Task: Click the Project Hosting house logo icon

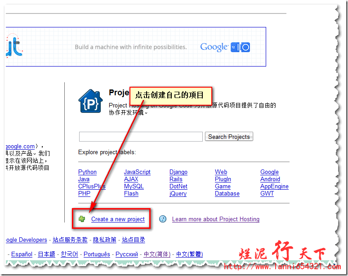Action: (89, 101)
